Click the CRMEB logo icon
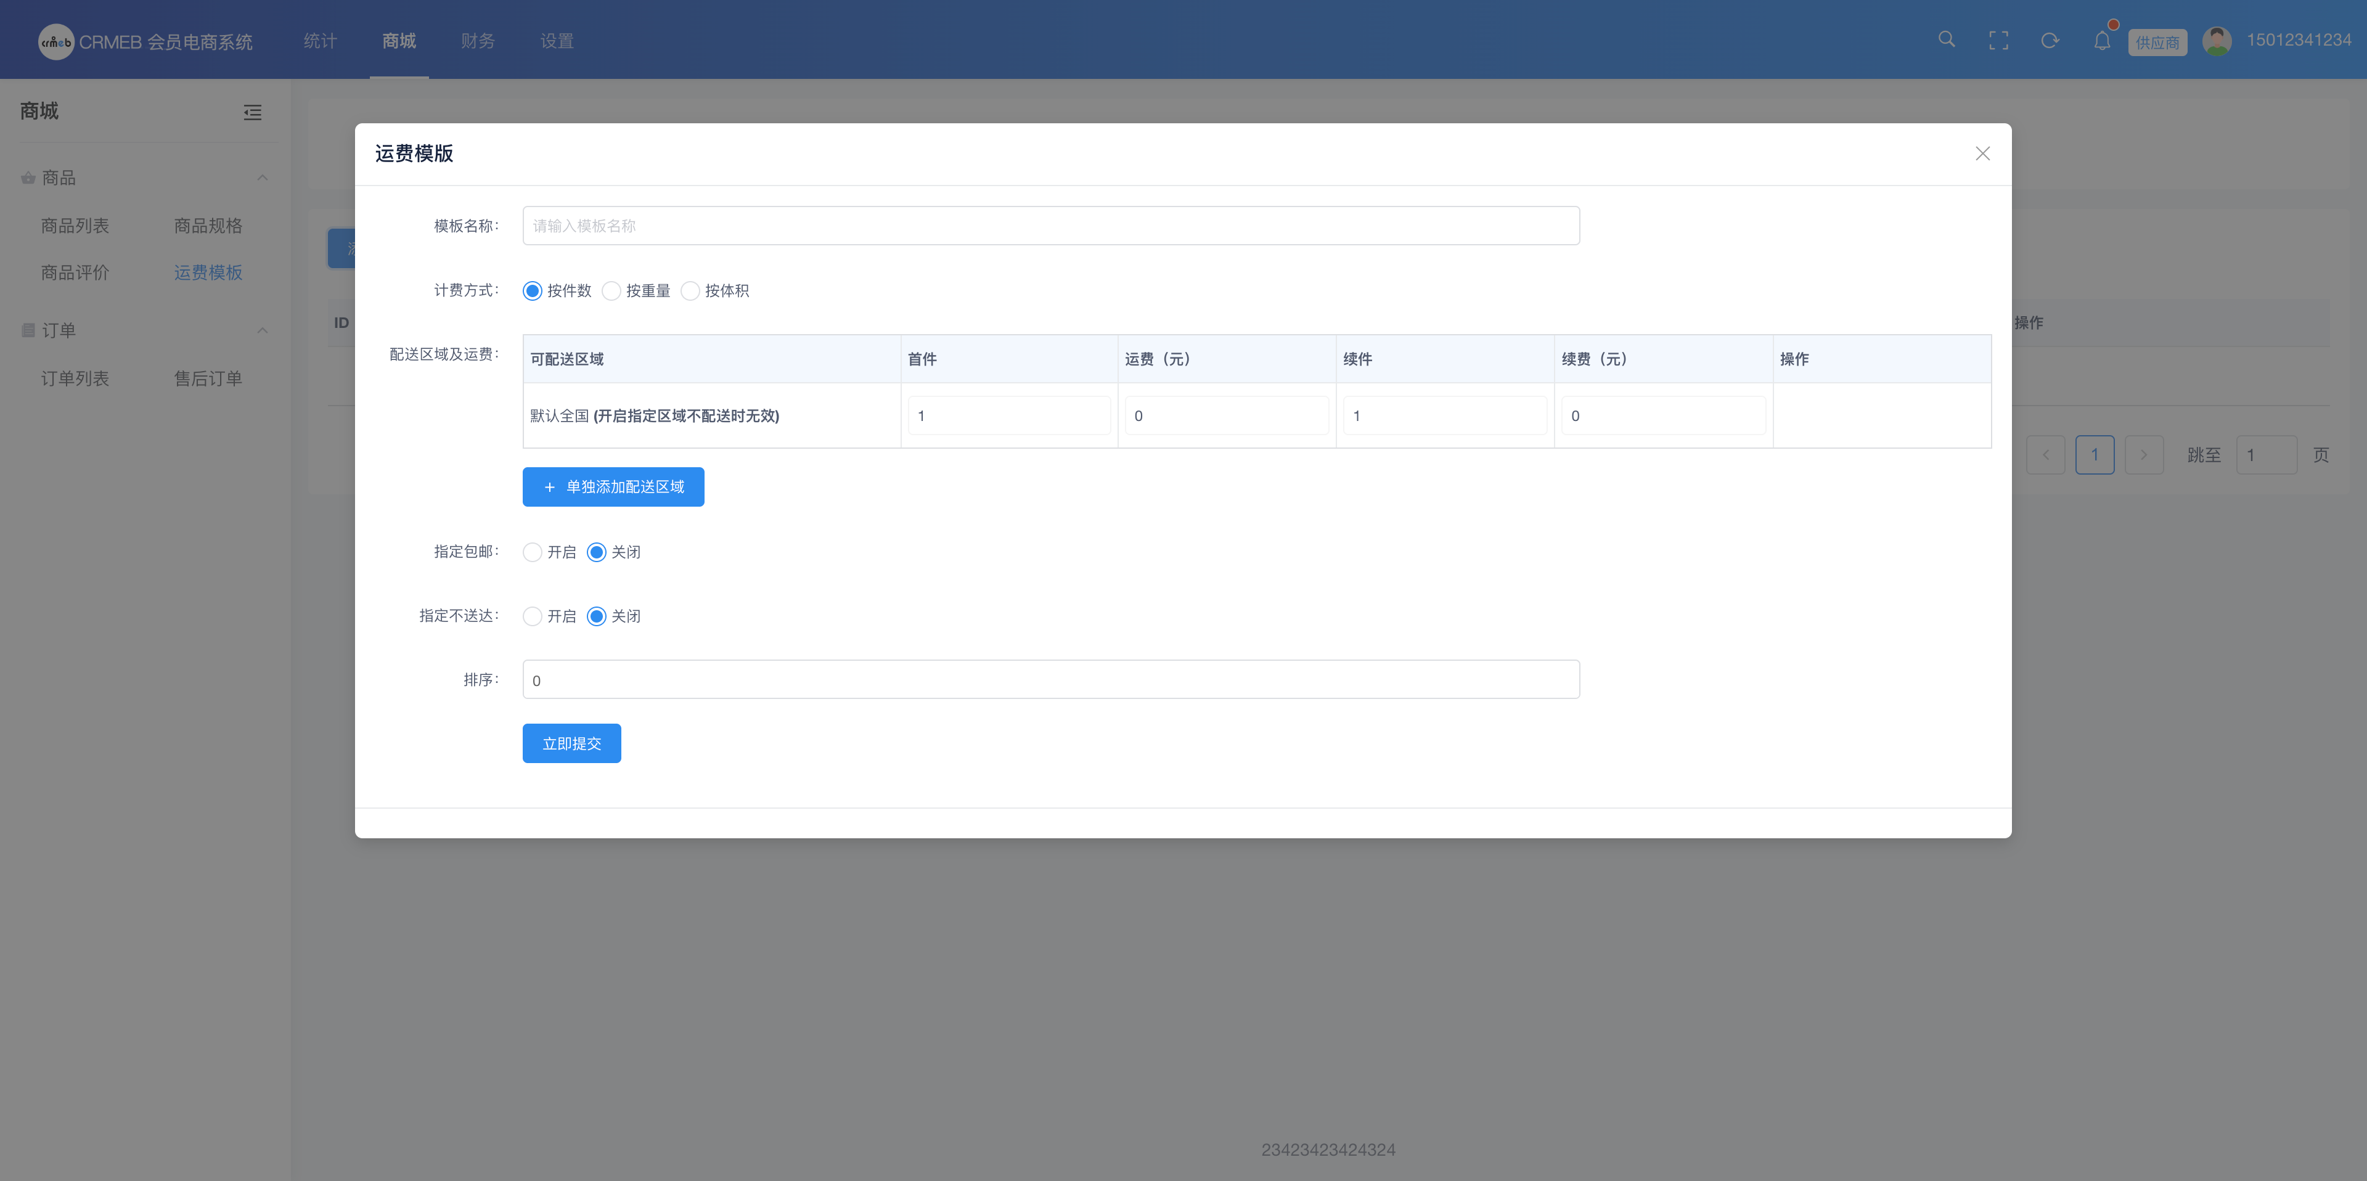The width and height of the screenshot is (2367, 1181). (55, 43)
